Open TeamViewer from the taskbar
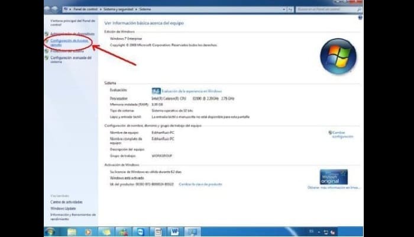This screenshot has width=414, height=237. pos(141,232)
